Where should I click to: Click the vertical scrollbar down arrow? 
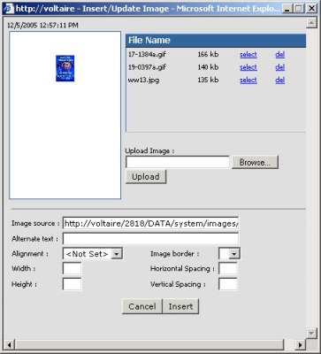coord(311,333)
